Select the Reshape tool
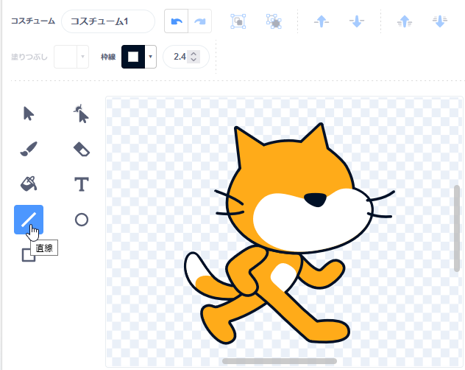The width and height of the screenshot is (465, 370). point(82,114)
